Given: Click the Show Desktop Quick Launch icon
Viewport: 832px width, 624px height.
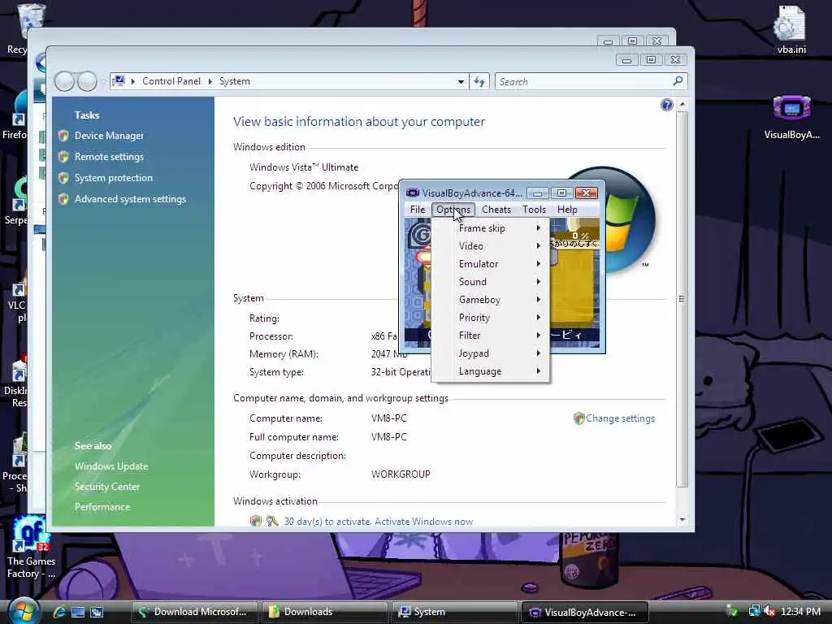Looking at the screenshot, I should (78, 612).
